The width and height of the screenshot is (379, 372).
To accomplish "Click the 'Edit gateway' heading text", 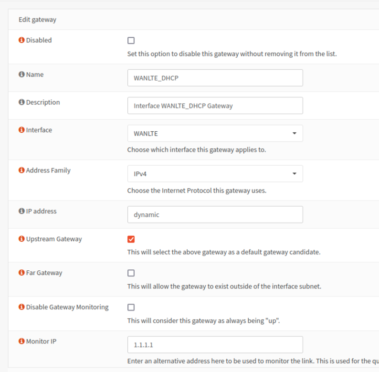I will [x=37, y=20].
